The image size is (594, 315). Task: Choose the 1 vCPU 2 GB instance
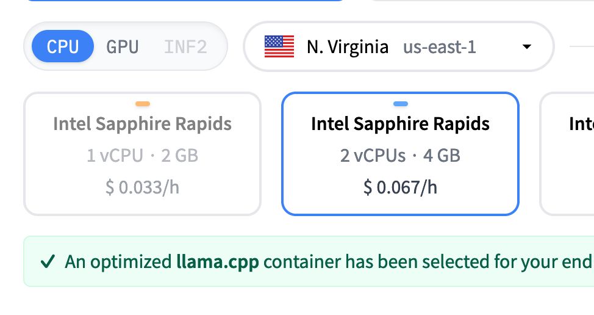143,154
